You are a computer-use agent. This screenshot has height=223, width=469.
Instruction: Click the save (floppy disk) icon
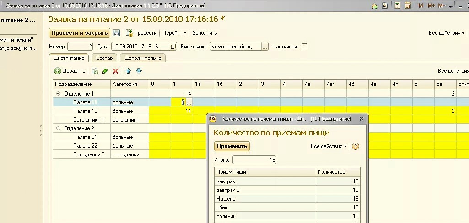[117, 33]
